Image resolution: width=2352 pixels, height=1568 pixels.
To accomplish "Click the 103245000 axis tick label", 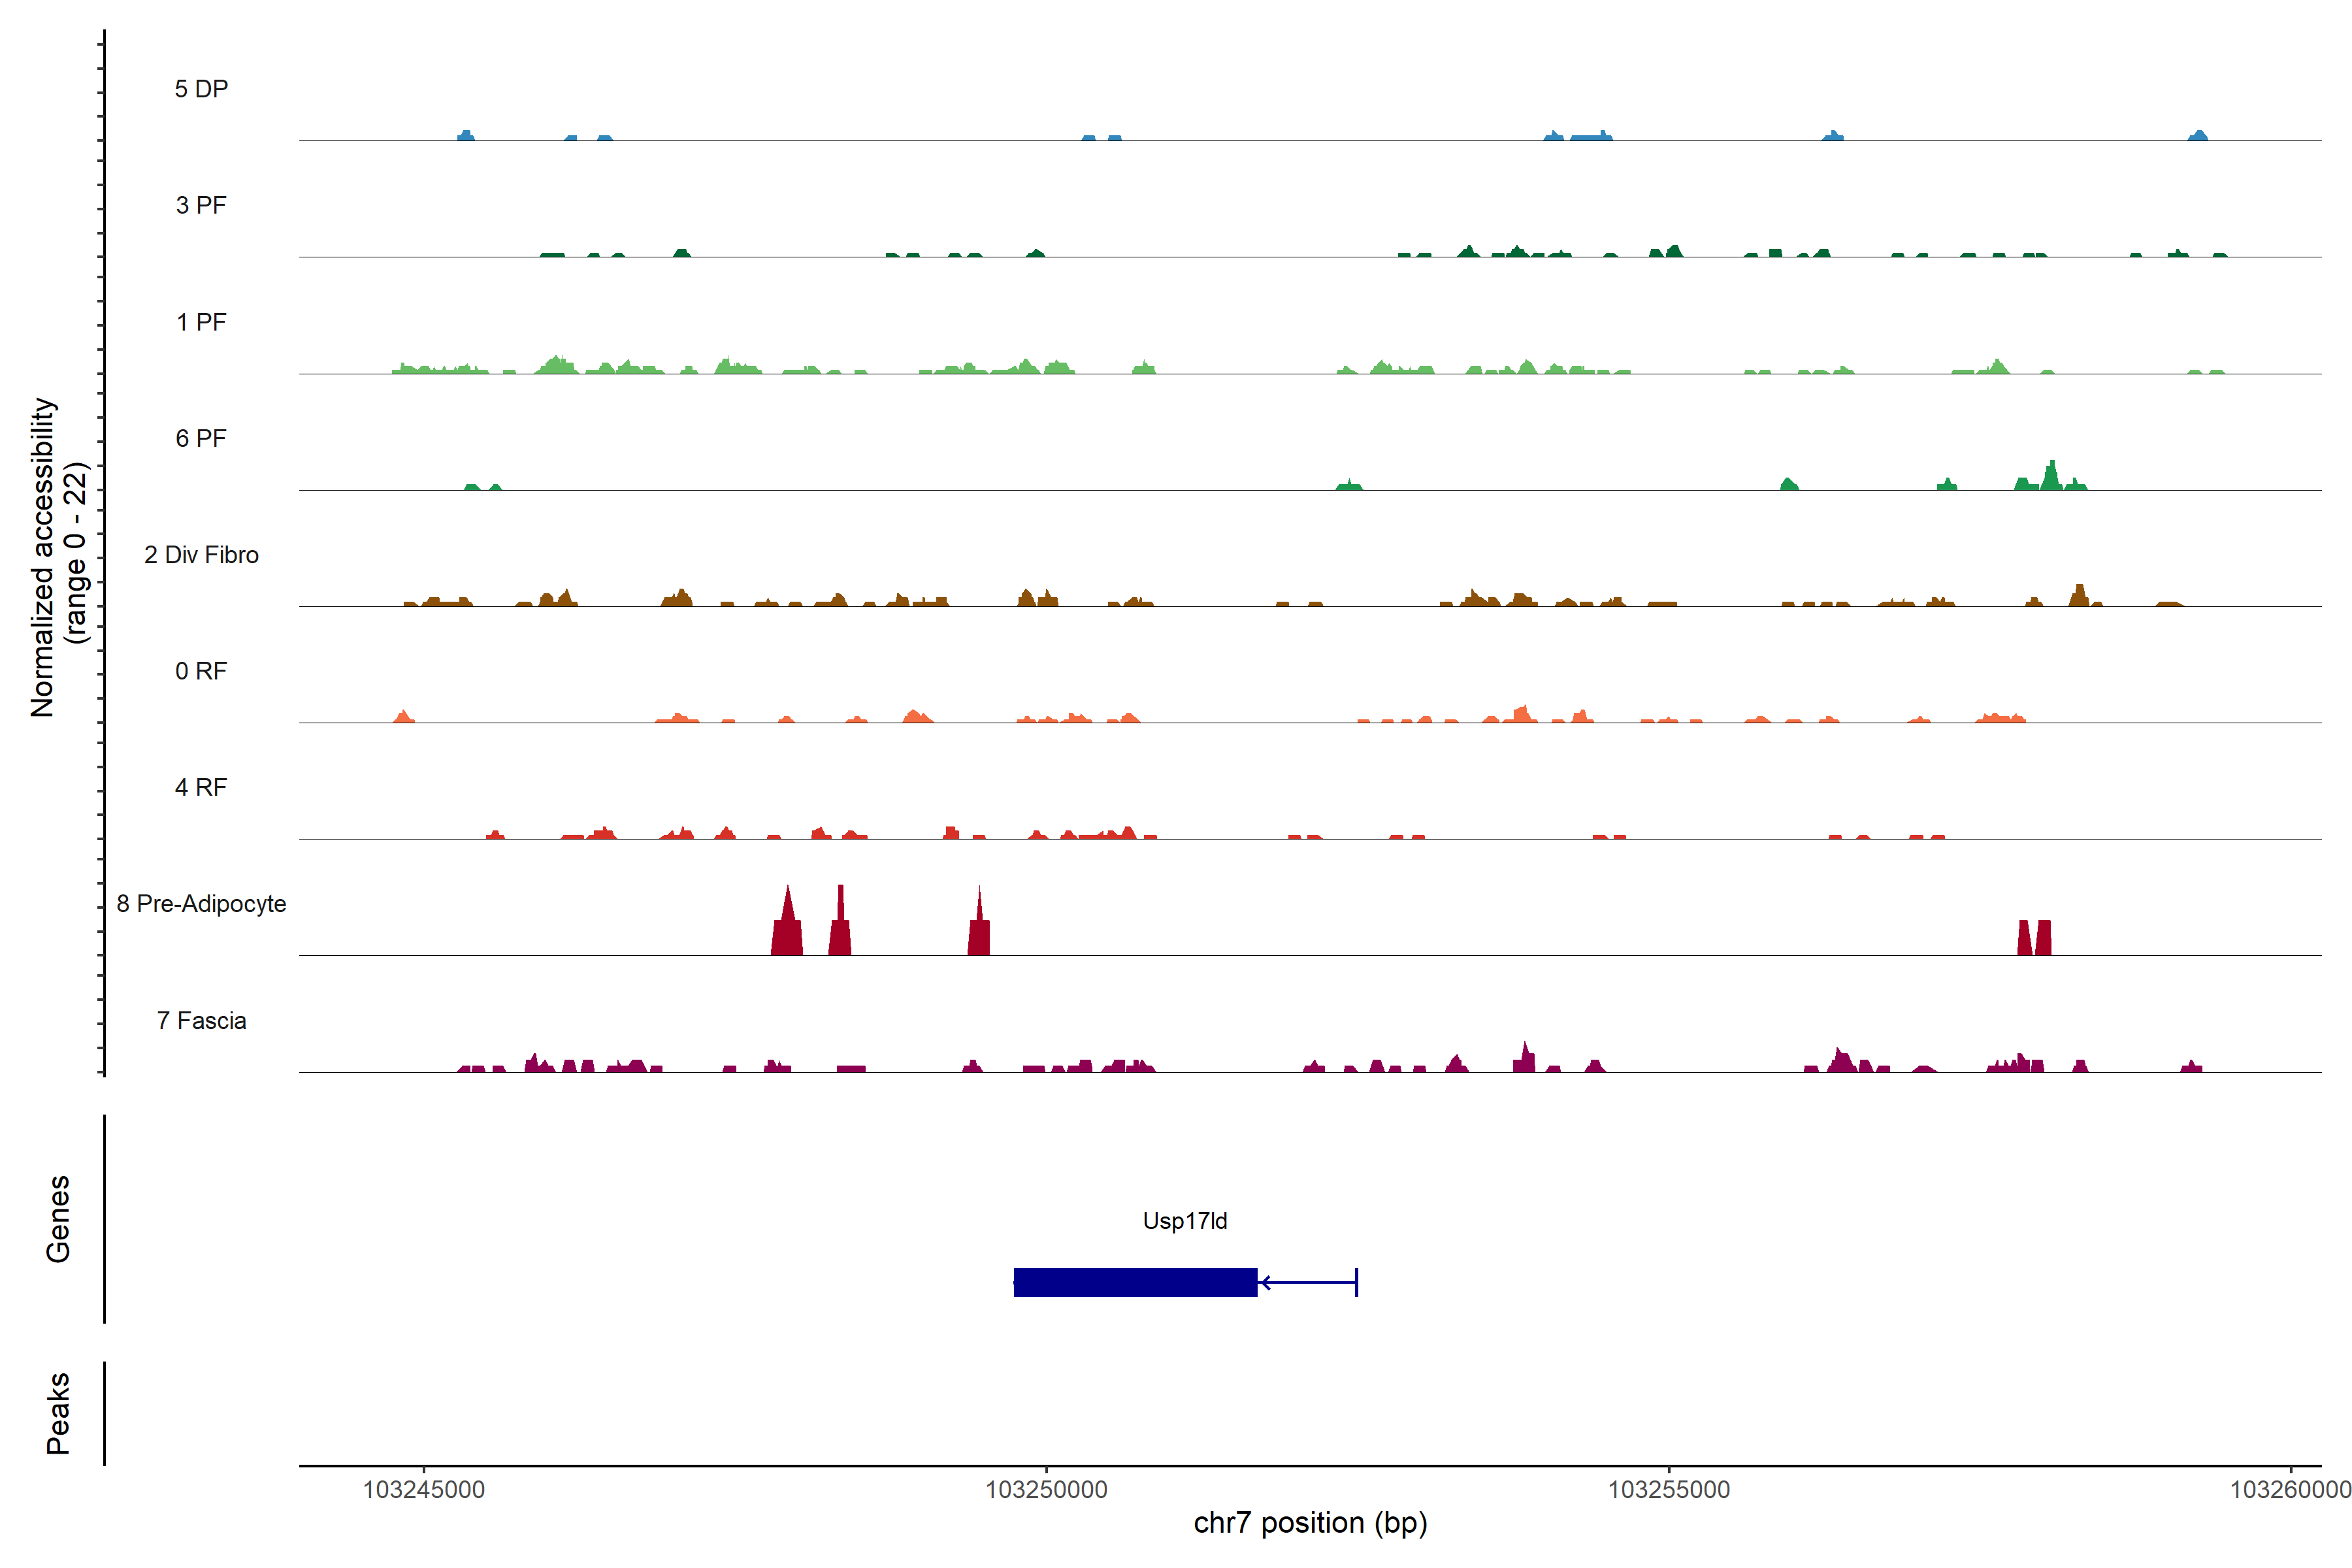I will pyautogui.click(x=423, y=1489).
